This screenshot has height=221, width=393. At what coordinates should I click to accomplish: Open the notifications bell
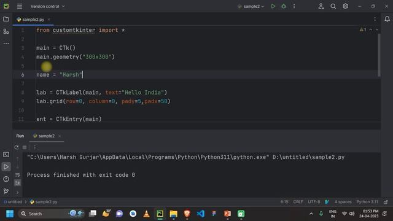click(387, 19)
